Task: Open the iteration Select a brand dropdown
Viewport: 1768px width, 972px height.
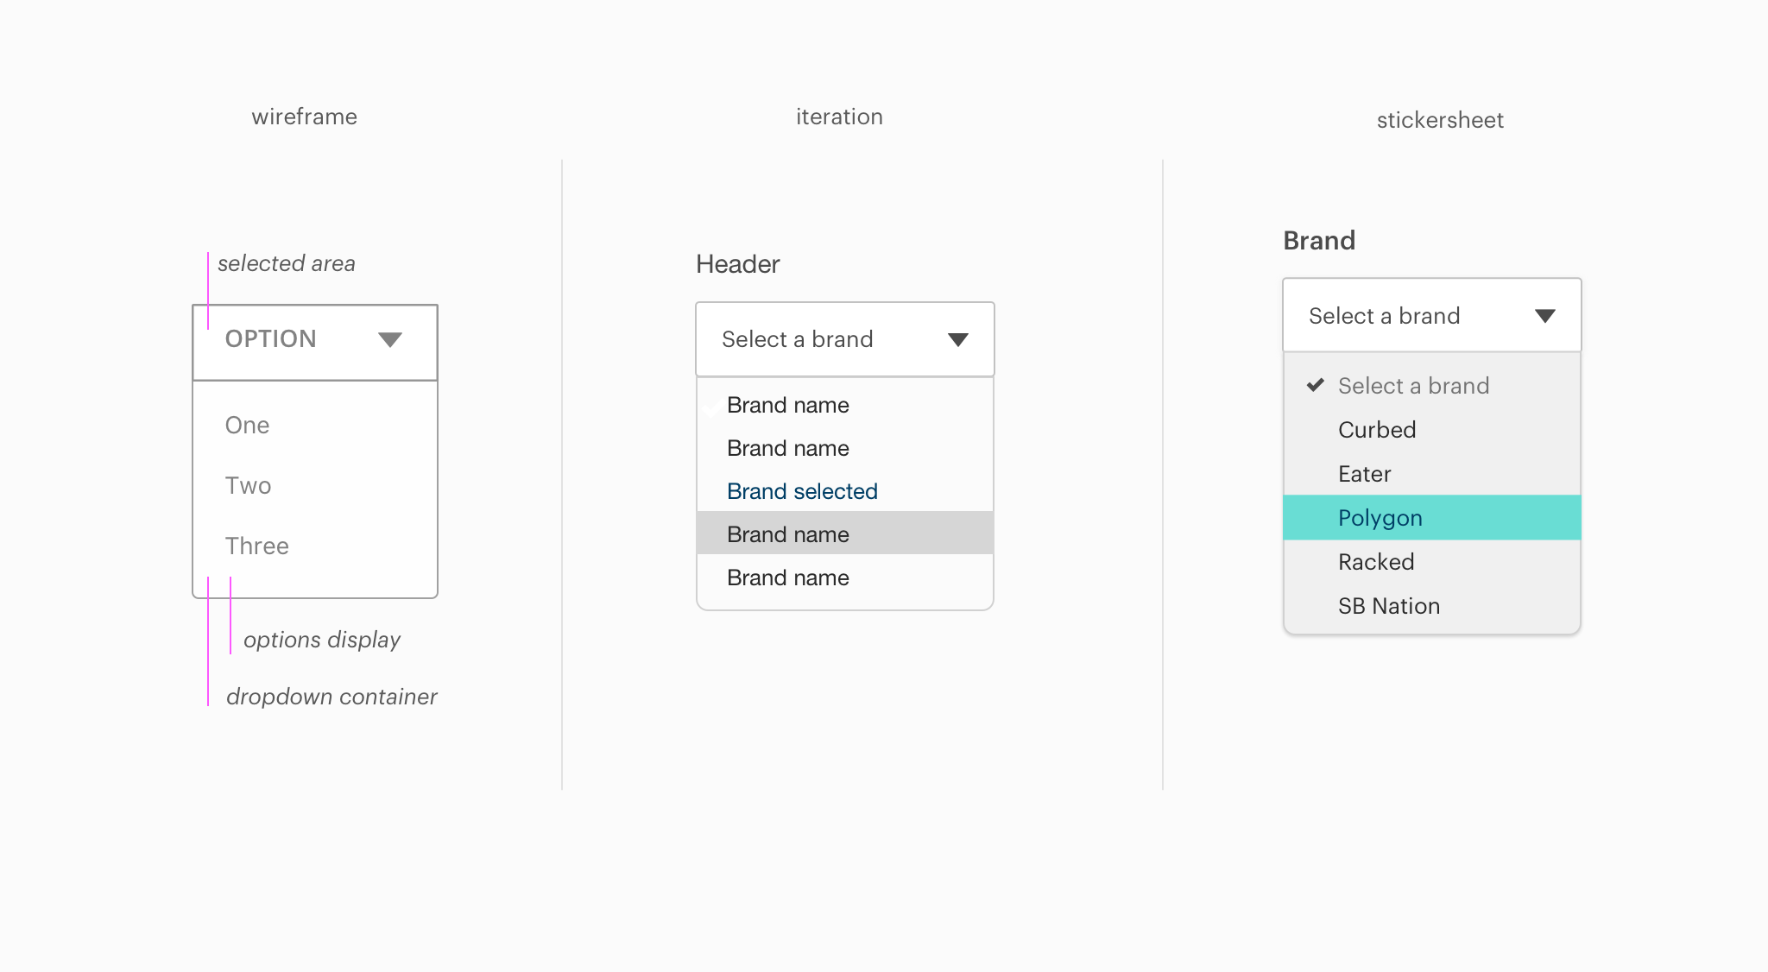Action: pyautogui.click(x=845, y=339)
